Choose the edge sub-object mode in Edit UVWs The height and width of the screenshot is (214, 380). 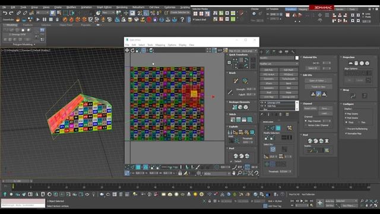132,167
